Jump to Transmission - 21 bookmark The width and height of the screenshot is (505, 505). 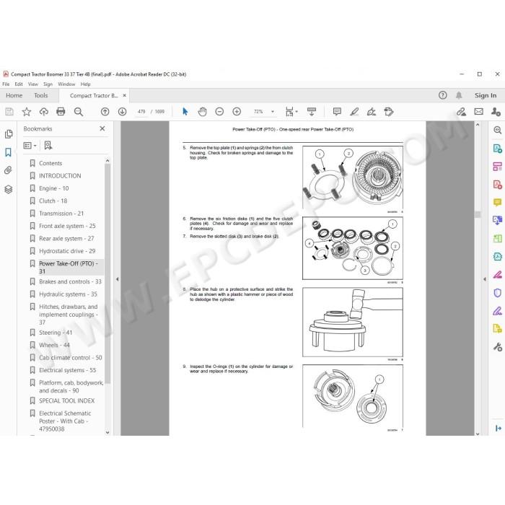[61, 214]
